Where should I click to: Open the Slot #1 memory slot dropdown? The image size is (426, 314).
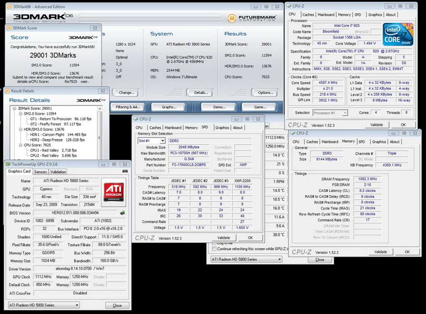tap(162, 141)
